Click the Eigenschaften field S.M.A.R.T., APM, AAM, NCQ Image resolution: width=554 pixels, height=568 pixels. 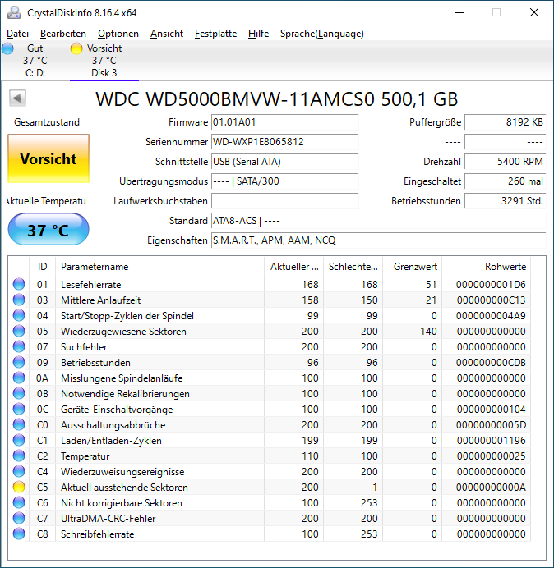point(378,240)
